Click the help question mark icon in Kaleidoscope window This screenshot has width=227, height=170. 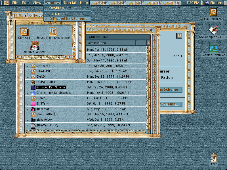tap(179, 36)
